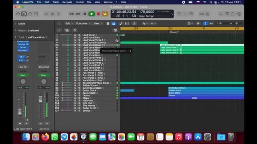Expand the Movie inspector section
Screen dimensions: 257x144
pos(16,24)
